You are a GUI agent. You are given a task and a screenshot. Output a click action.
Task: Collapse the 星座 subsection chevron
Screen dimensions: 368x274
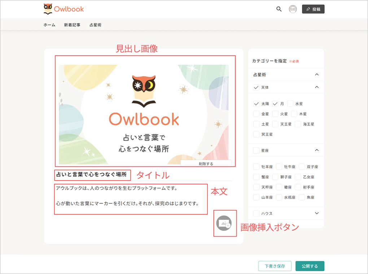(x=317, y=150)
